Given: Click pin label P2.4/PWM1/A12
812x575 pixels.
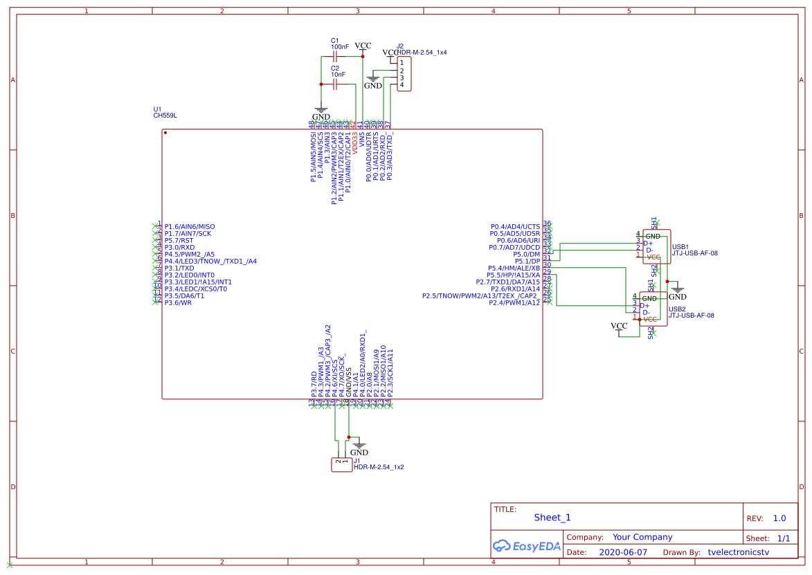Looking at the screenshot, I should (514, 303).
